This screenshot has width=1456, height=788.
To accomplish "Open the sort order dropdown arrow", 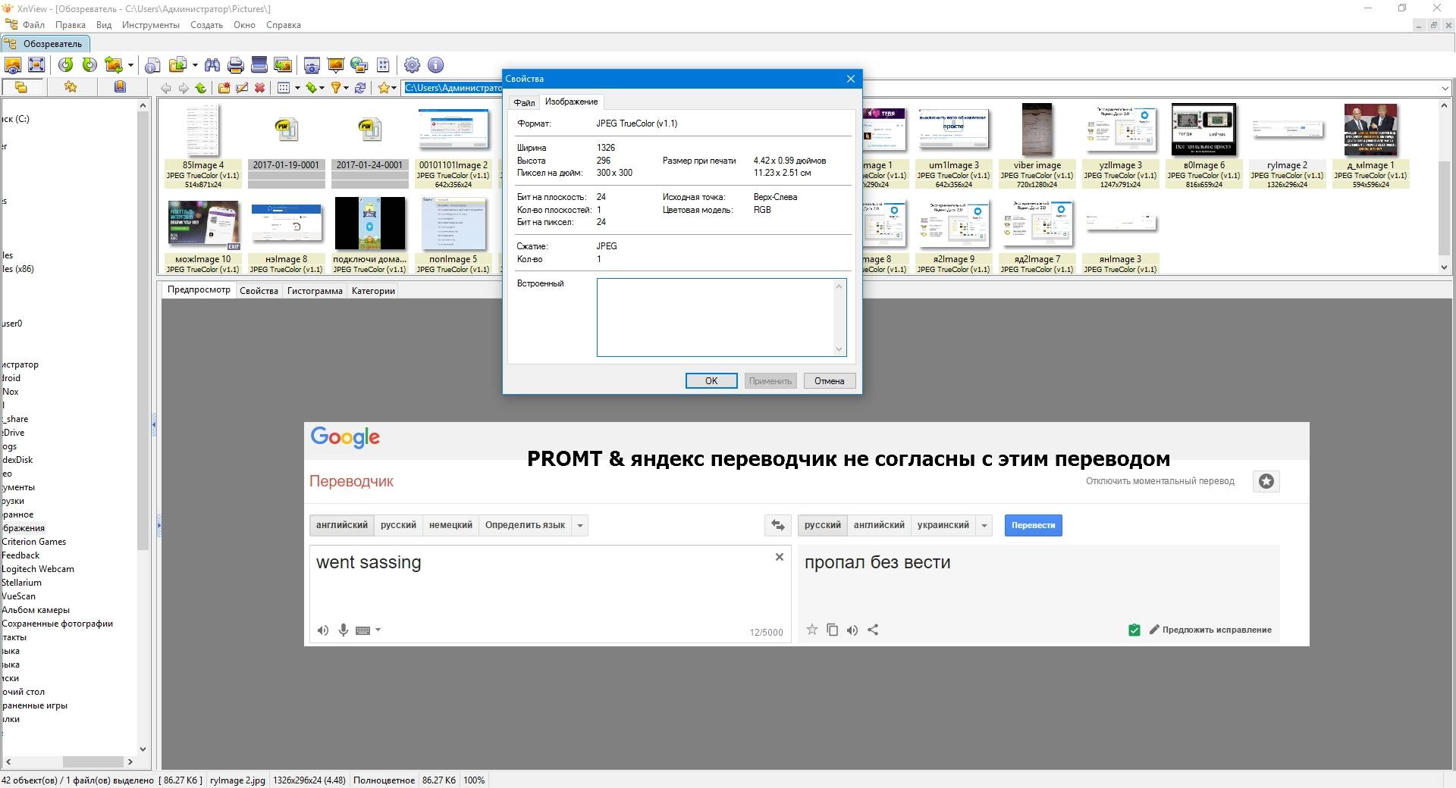I will coord(322,88).
